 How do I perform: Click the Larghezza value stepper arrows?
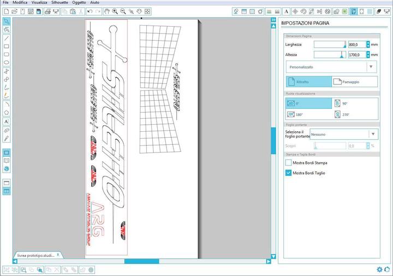pos(368,45)
